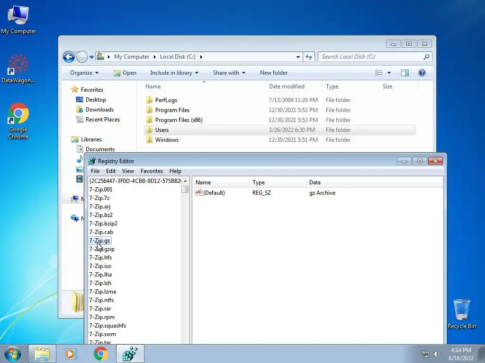Select the 7-Zip.001 registry key
Screen dimensions: 485x363
pos(101,190)
